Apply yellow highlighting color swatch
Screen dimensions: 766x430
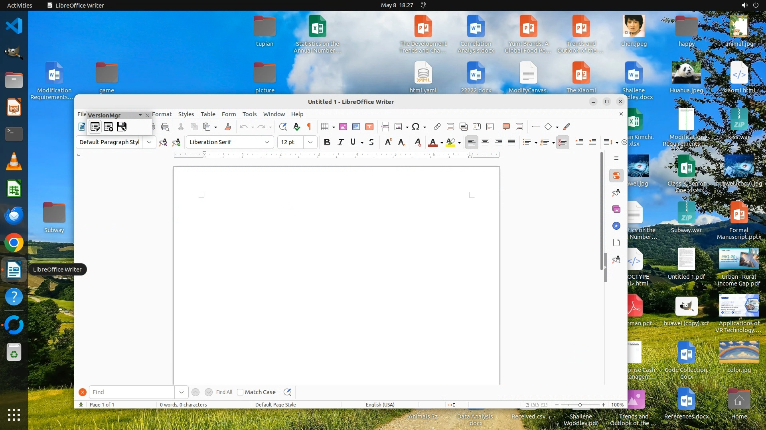(450, 142)
